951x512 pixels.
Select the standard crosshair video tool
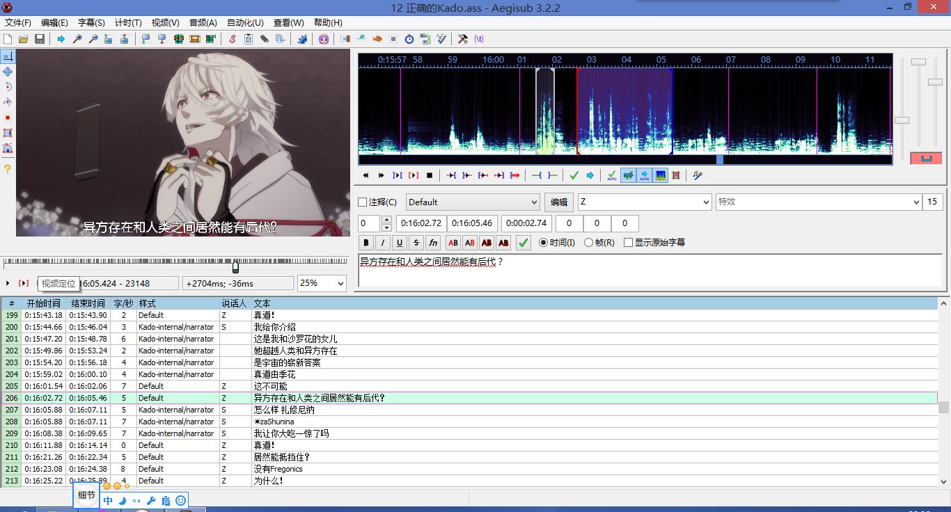(x=8, y=56)
